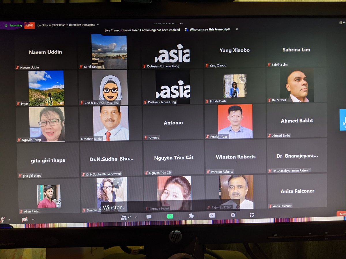
Task: Open the Participants panel icon showing 77
Action: click(126, 217)
